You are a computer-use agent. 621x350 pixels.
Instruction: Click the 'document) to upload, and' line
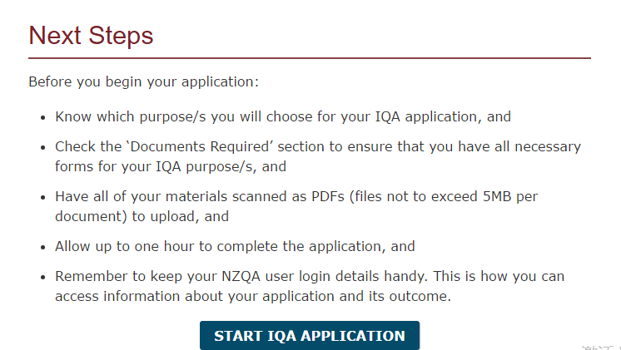[142, 217]
